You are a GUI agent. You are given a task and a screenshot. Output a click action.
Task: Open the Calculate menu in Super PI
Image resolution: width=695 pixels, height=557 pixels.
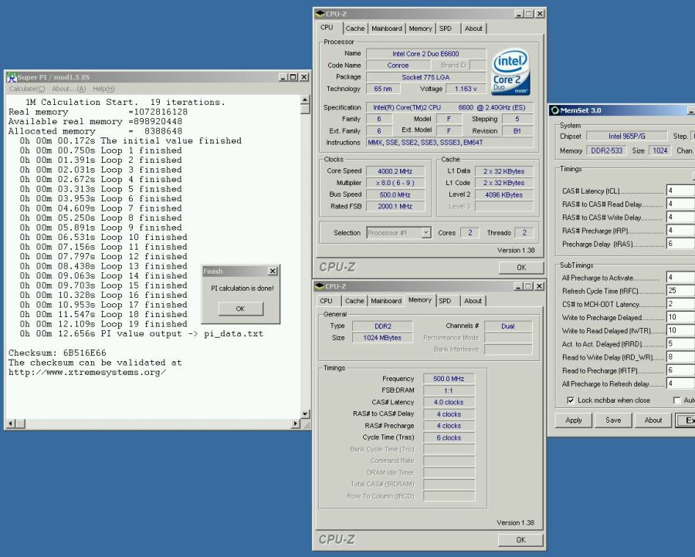pyautogui.click(x=27, y=89)
